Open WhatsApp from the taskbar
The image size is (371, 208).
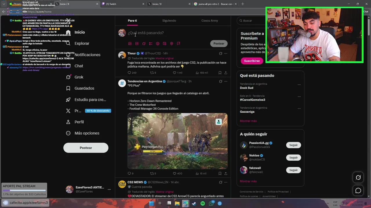[x=211, y=203]
